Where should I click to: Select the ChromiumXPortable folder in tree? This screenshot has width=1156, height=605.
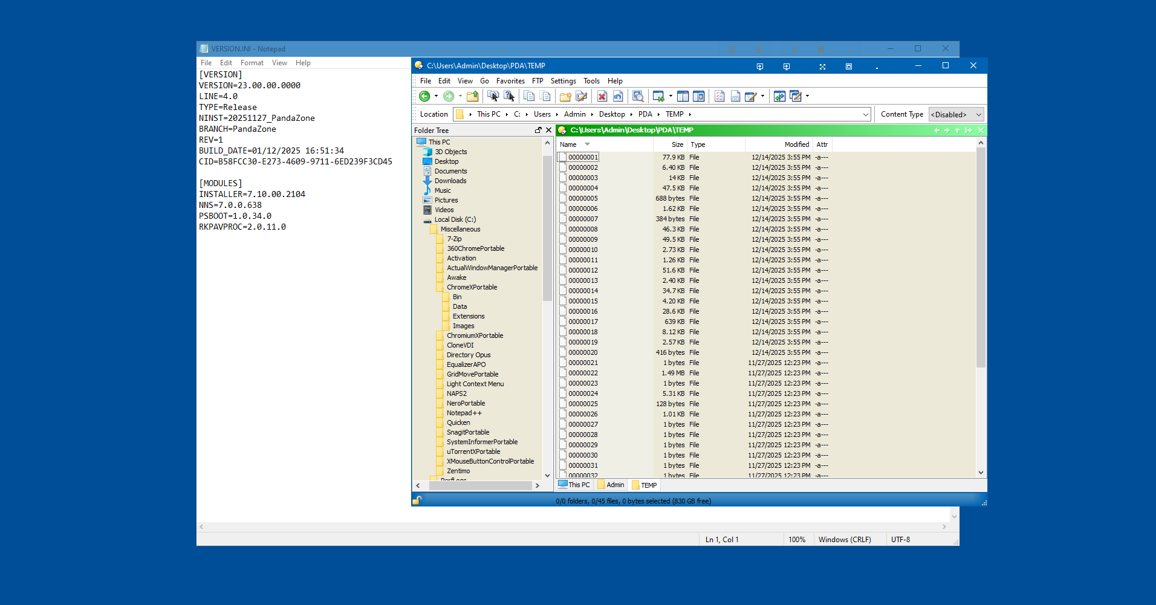tap(475, 336)
